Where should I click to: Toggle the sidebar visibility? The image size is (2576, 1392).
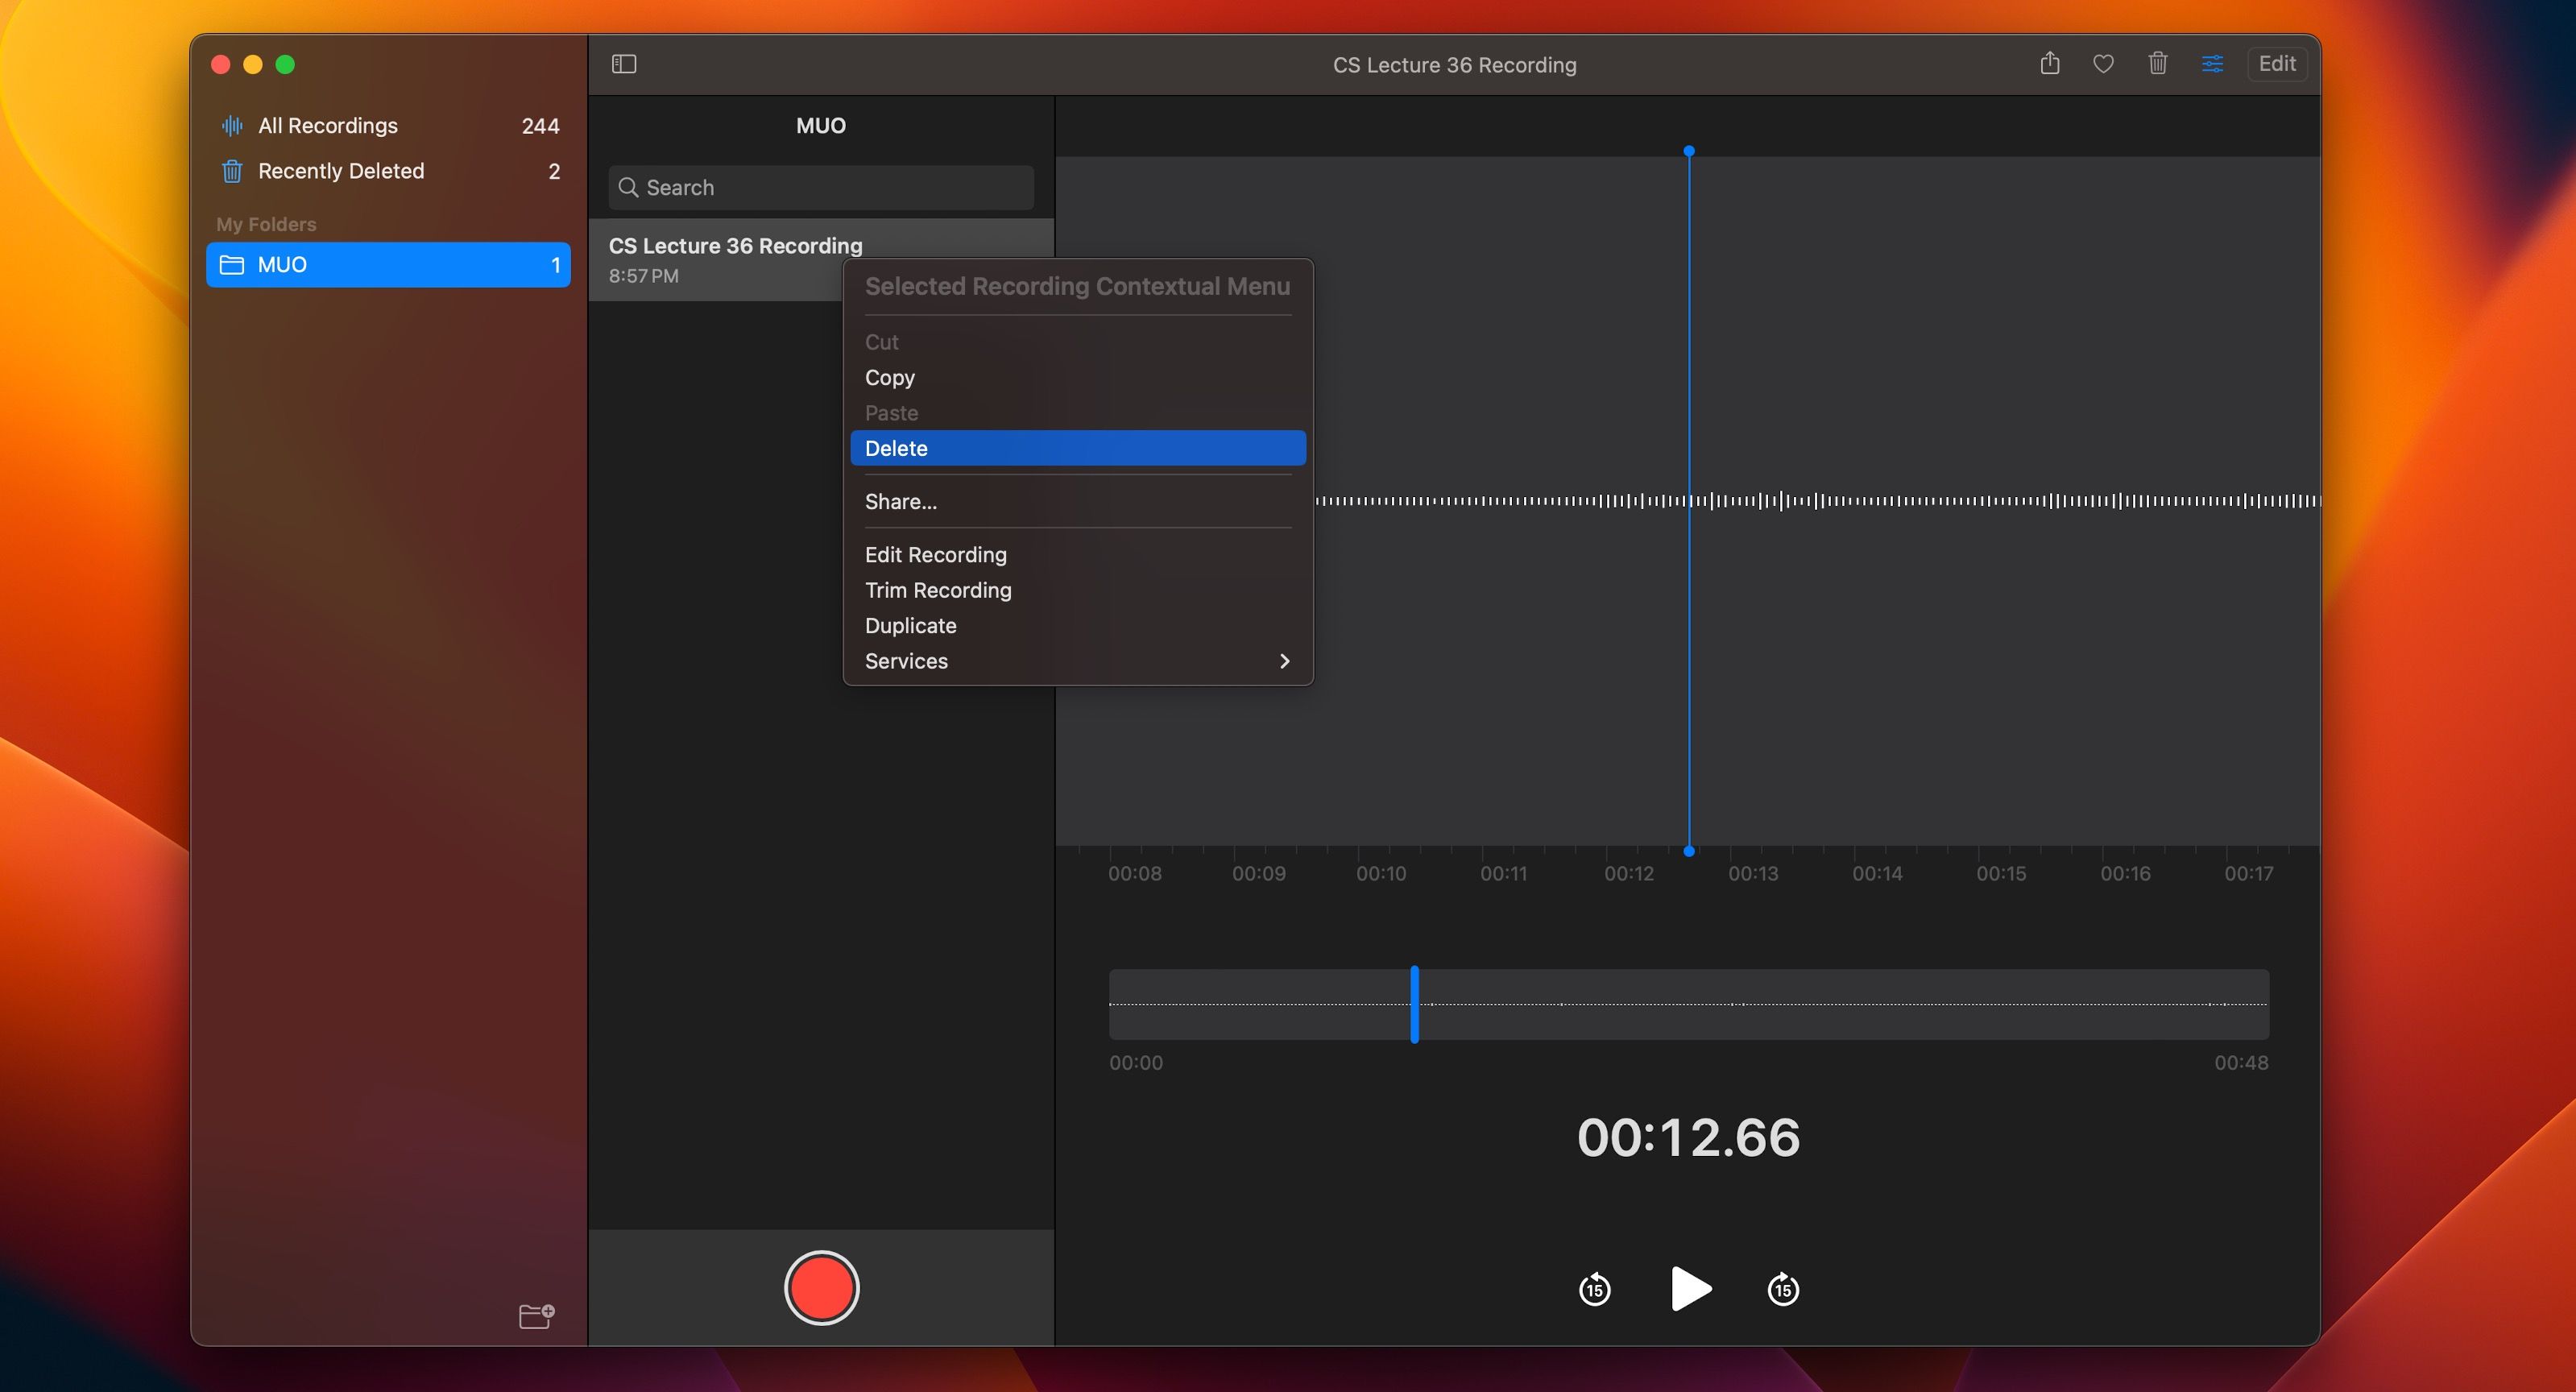(x=624, y=64)
